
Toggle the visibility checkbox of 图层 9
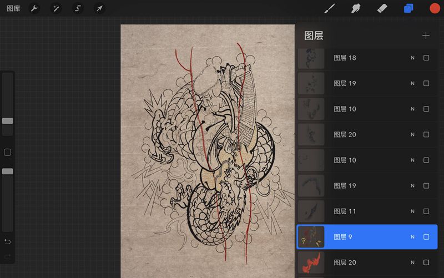click(426, 237)
